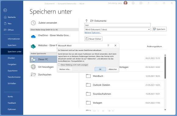Open Word help question mark in title bar
Viewport: 177px width, 116px height.
(148, 3)
